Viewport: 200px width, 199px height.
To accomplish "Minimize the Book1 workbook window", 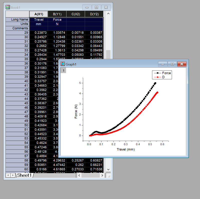I will coord(87,7).
